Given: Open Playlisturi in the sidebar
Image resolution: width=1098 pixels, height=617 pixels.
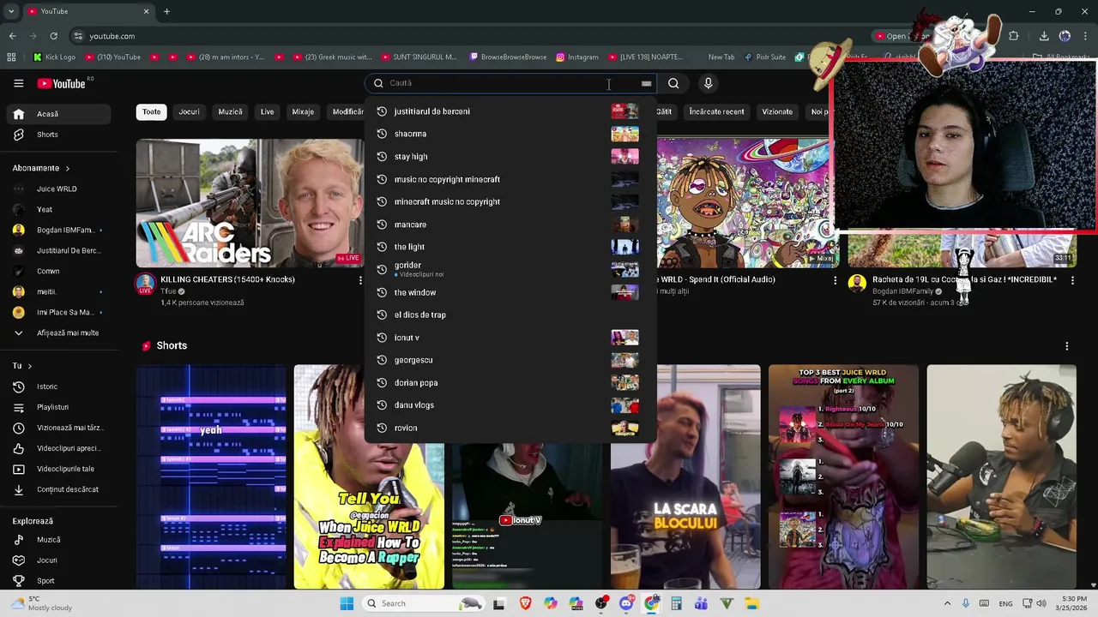Looking at the screenshot, I should 58,407.
